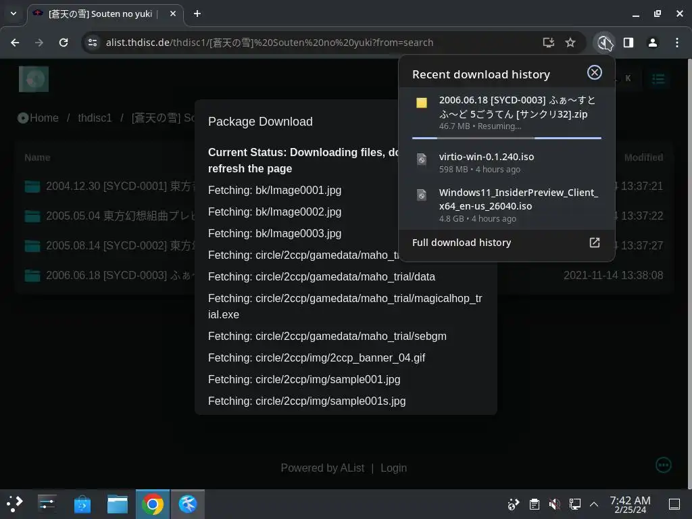
Task: Open Dolphin file manager from taskbar
Action: click(118, 504)
